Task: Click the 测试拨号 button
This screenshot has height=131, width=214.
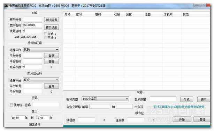Action: click(x=52, y=20)
